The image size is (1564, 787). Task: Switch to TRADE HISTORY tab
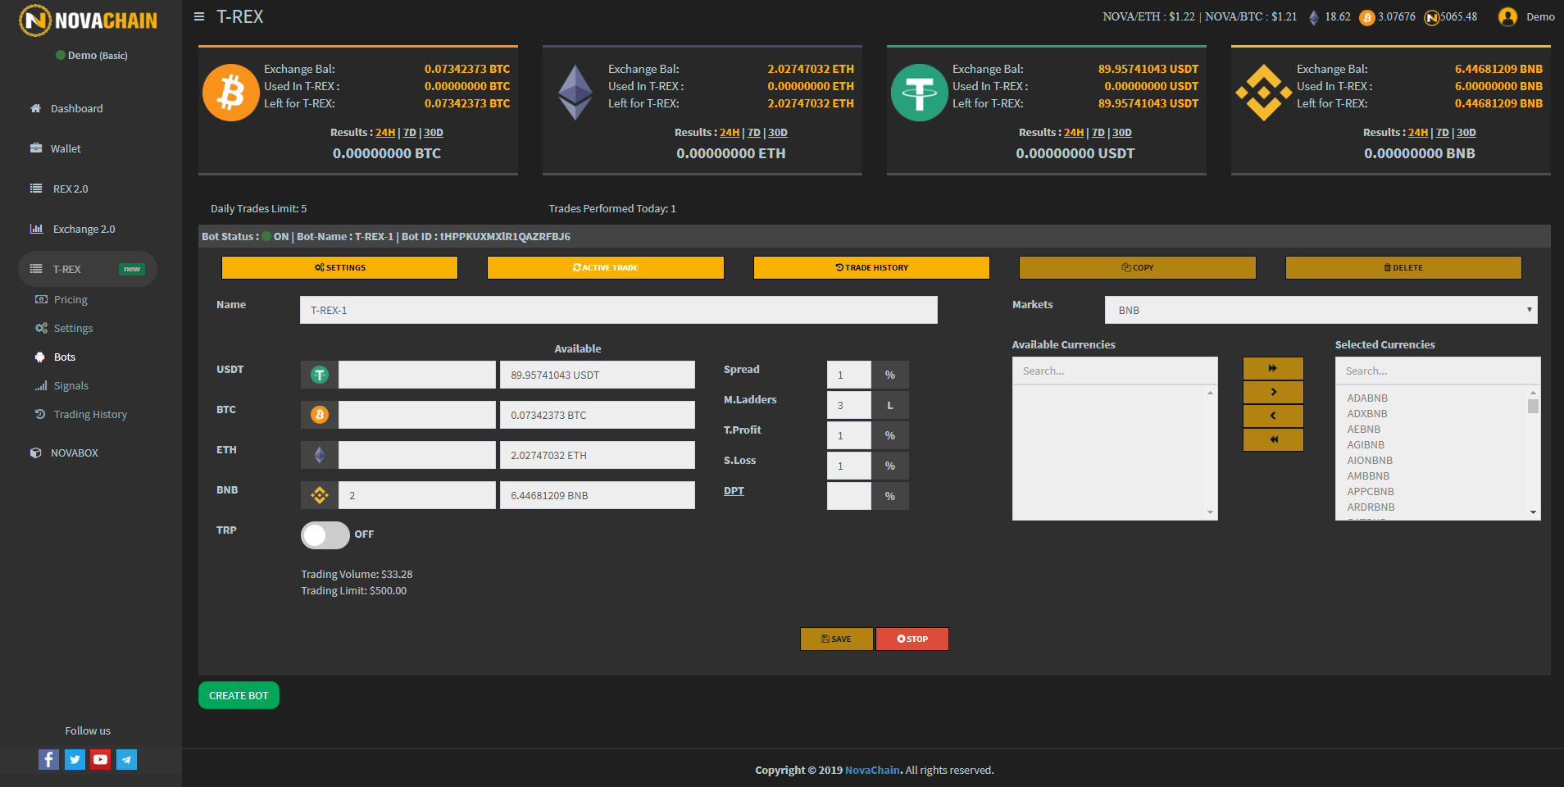click(871, 268)
